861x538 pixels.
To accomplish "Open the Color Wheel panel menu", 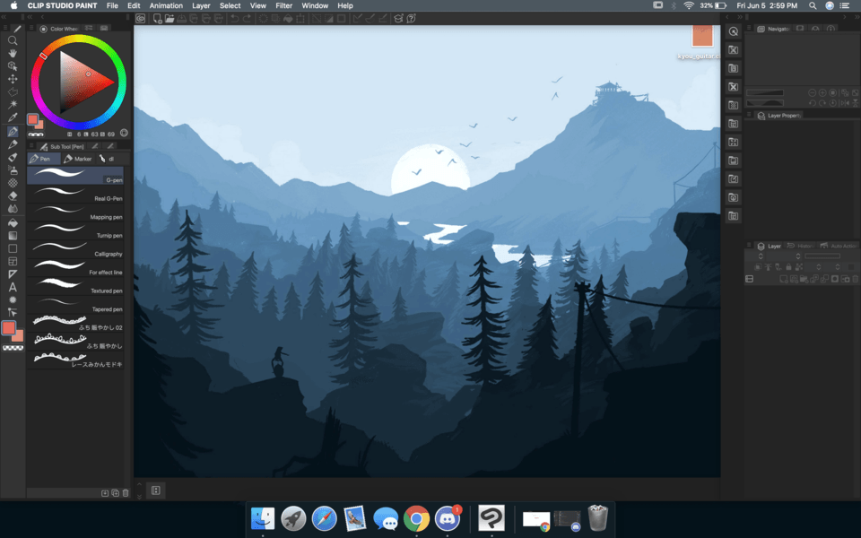I will tap(32, 29).
